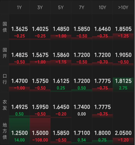This screenshot has width=135, height=145.
Task: Click 地方债 1Y cell 1.2500
Action: tap(19, 131)
